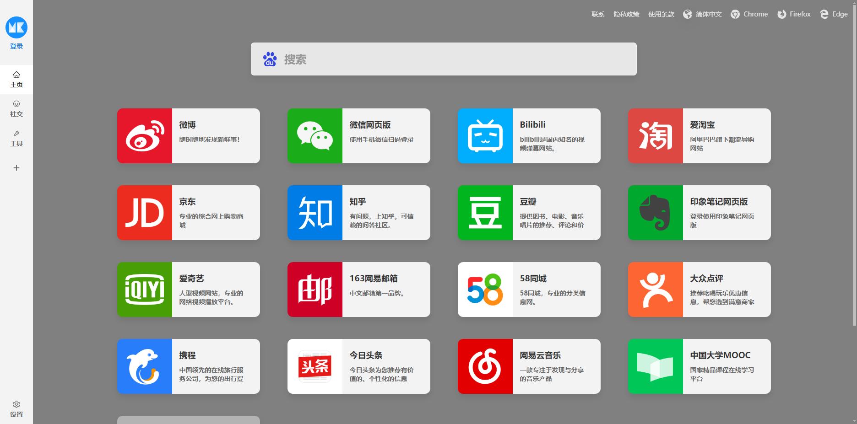The image size is (857, 424).
Task: Click the 京东 card title text
Action: click(187, 202)
